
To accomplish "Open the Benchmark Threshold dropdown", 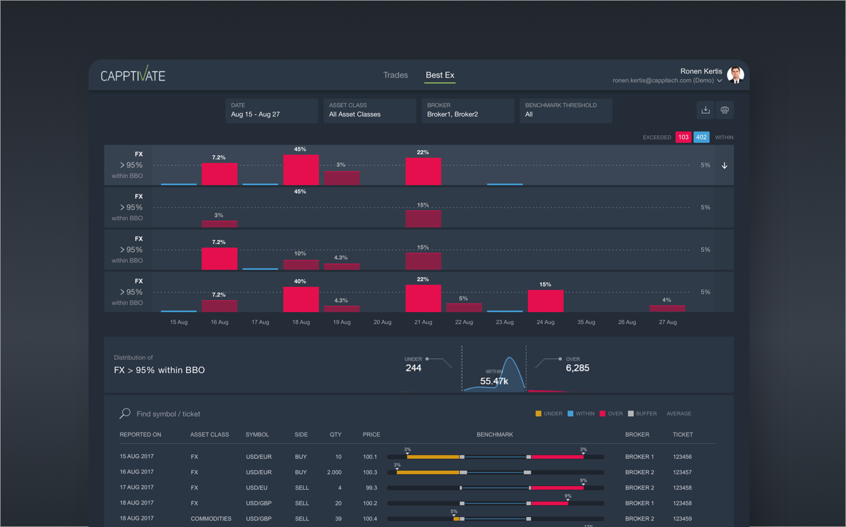I will pyautogui.click(x=566, y=110).
